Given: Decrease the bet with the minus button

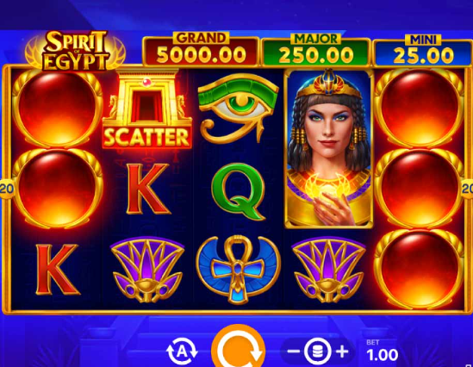Looking at the screenshot, I should [x=293, y=351].
